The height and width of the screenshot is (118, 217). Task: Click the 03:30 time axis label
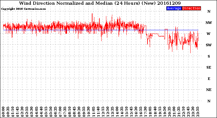point(32,112)
